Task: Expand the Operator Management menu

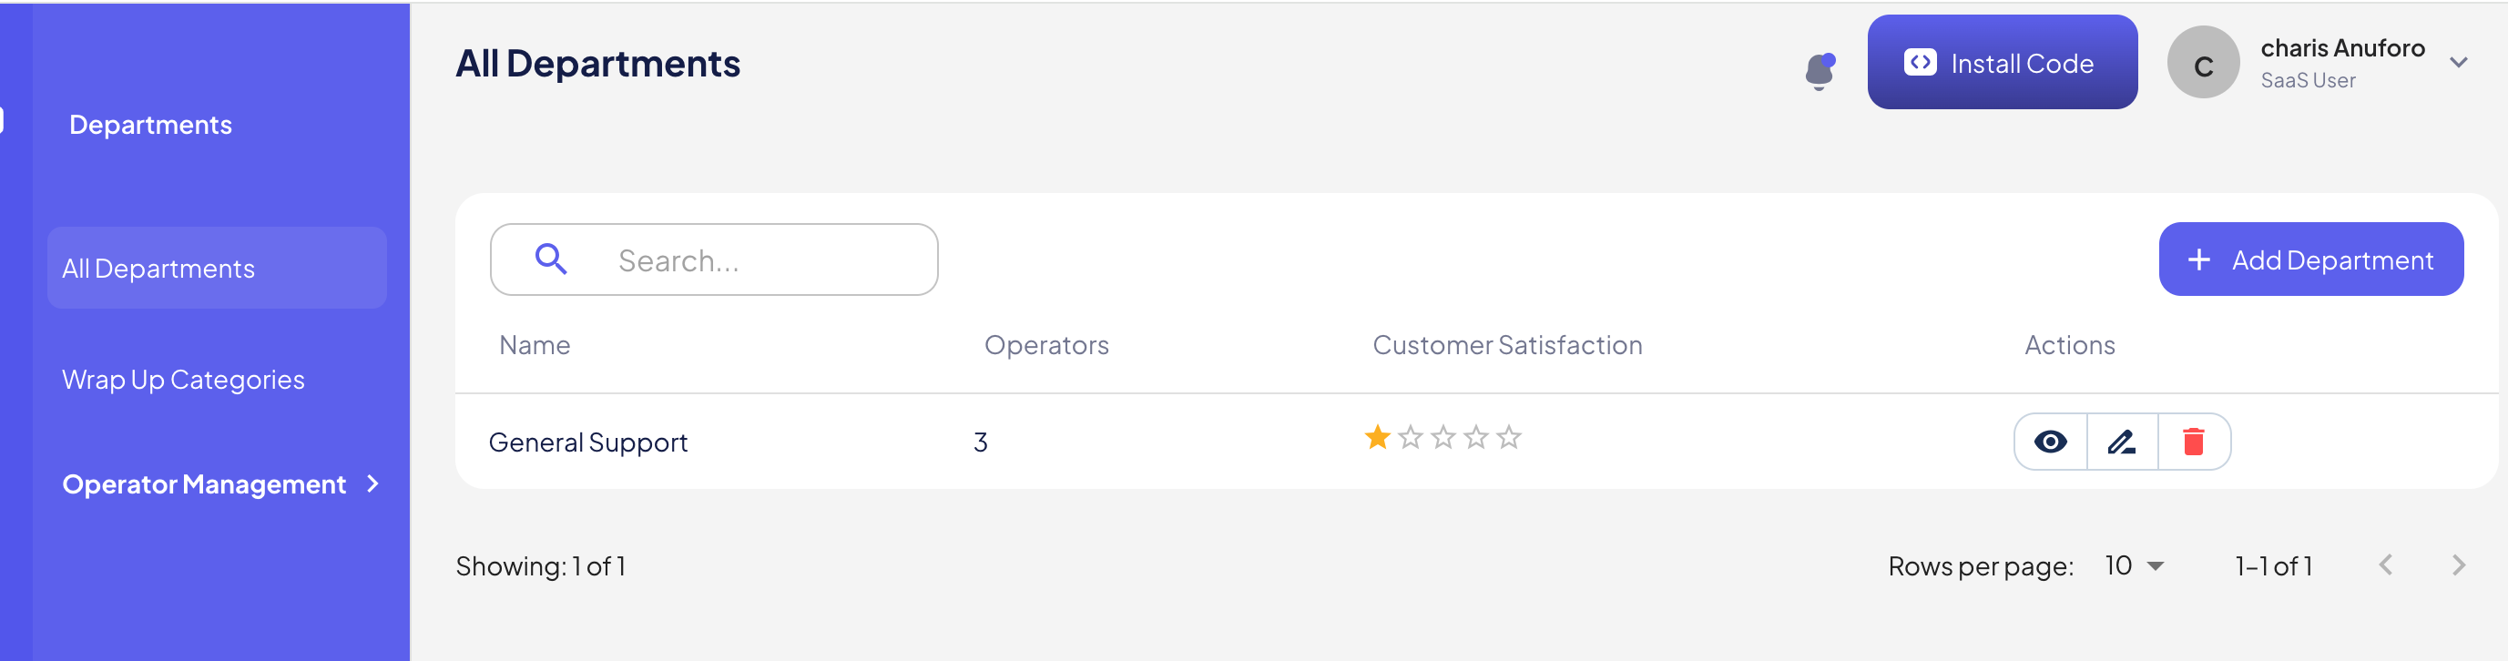Action: 219,483
